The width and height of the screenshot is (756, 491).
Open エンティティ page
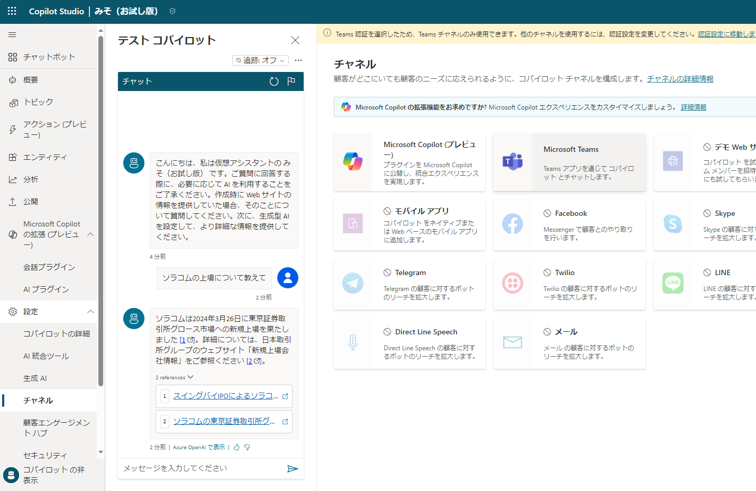[x=49, y=157]
